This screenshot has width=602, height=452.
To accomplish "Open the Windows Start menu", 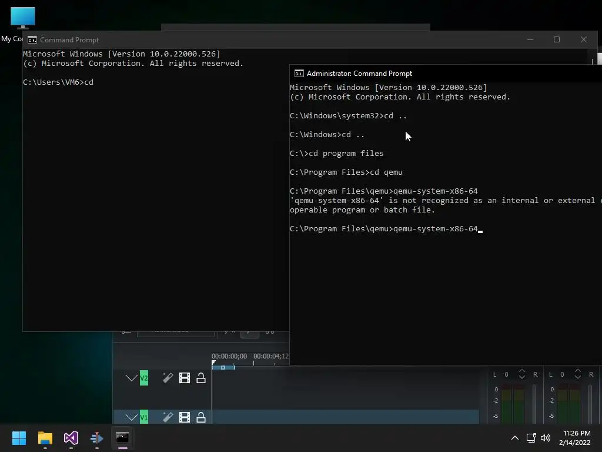I will click(19, 438).
